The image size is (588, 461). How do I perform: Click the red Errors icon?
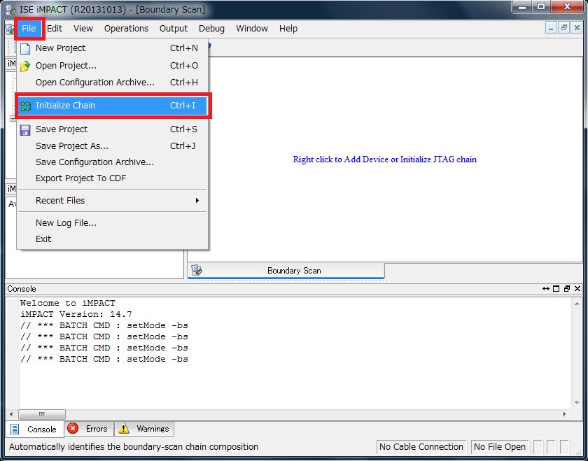point(73,428)
